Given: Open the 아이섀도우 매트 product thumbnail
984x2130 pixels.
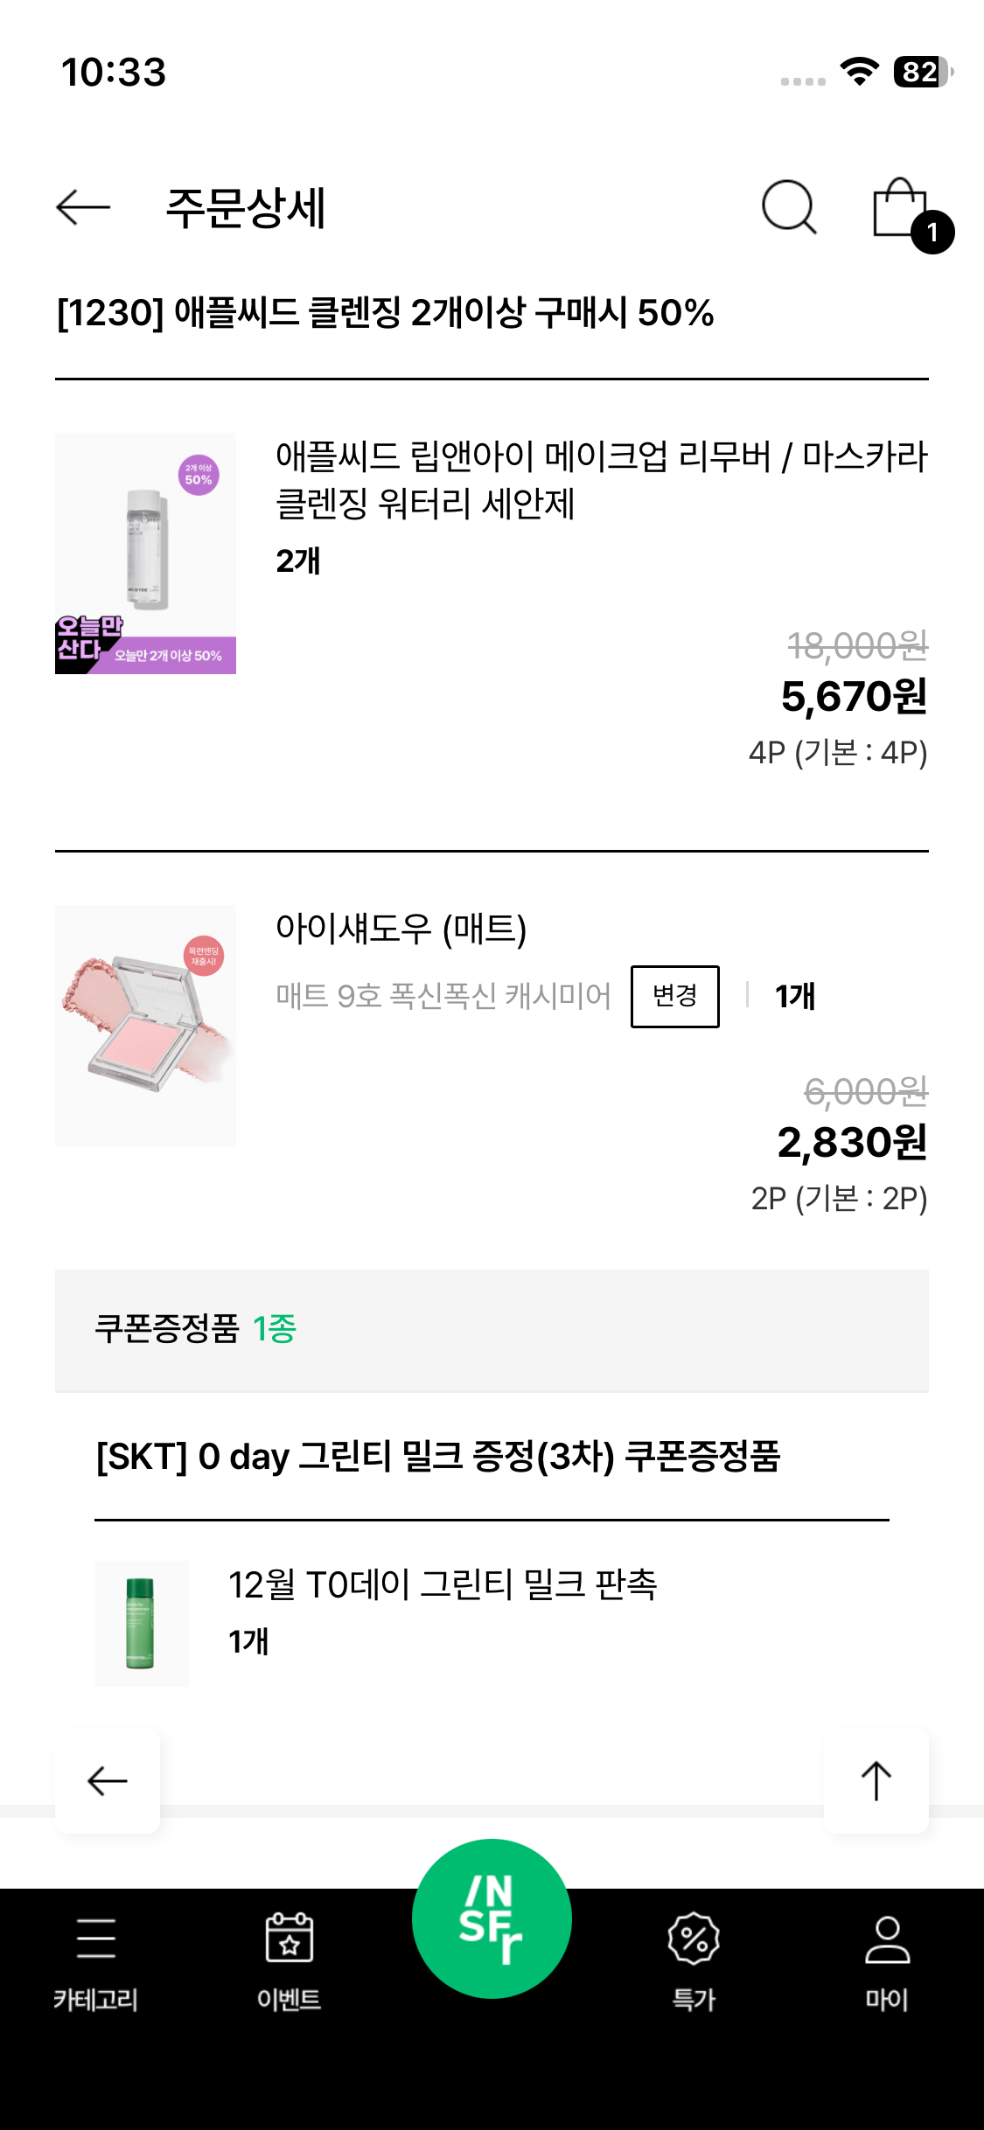Looking at the screenshot, I should [145, 1026].
